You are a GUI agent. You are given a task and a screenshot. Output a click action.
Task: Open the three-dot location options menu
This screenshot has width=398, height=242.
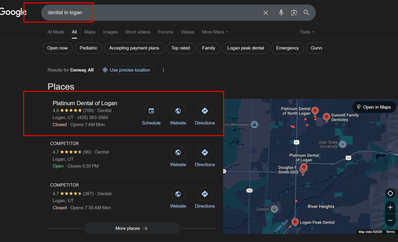[x=163, y=70]
